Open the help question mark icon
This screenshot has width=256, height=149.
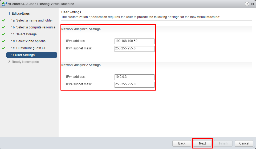tap(247, 4)
